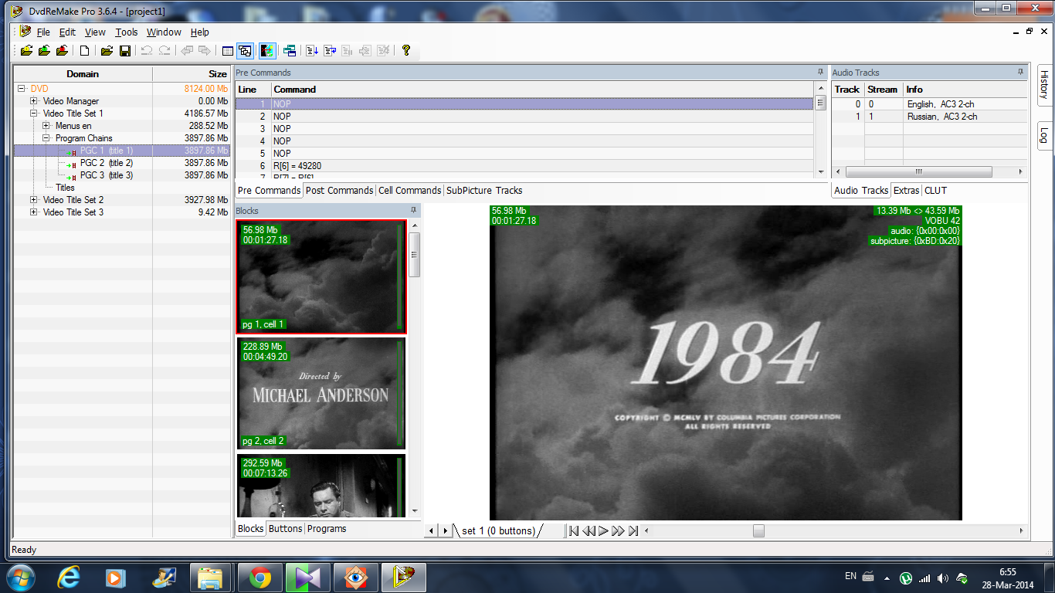
Task: Pin the Pre Commands panel
Action: (820, 72)
